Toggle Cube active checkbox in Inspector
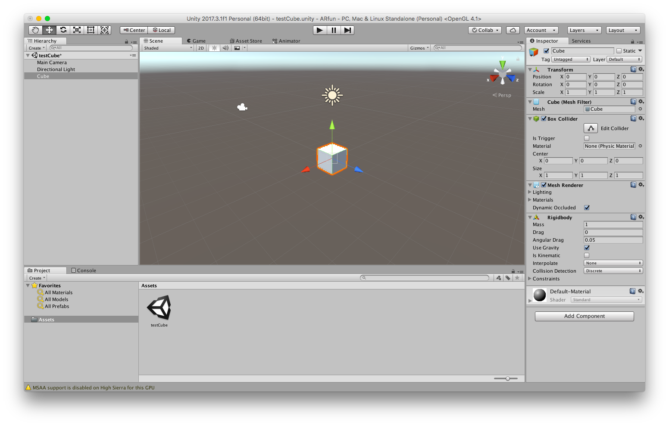Viewport: 669px width, 426px height. (546, 51)
